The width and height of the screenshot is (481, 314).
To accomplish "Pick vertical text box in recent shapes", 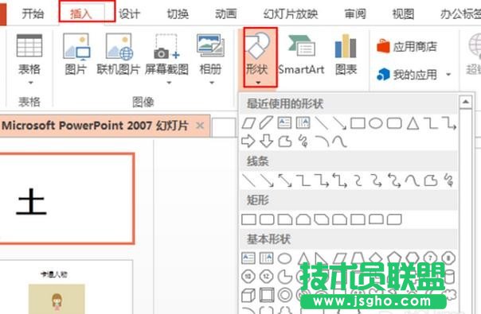I will coord(303,123).
